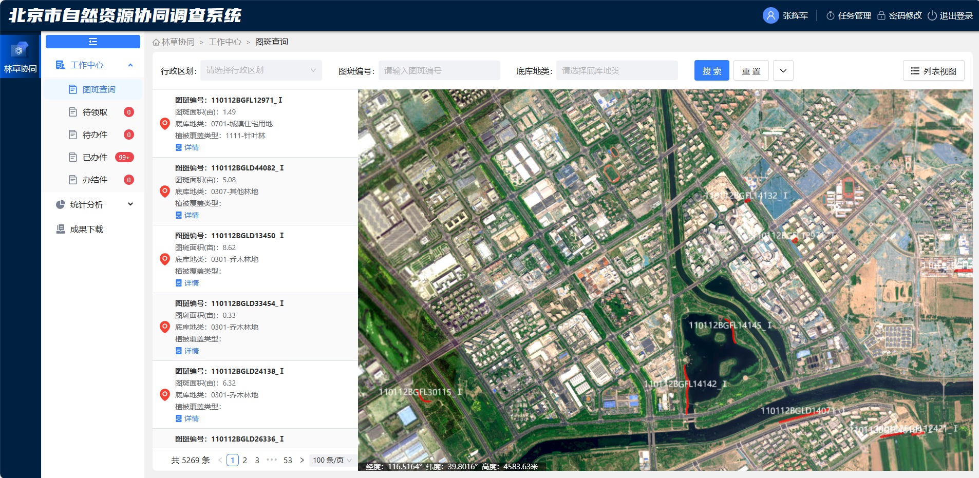The width and height of the screenshot is (979, 478).
Task: Switch to 列表视图
Action: tap(934, 71)
